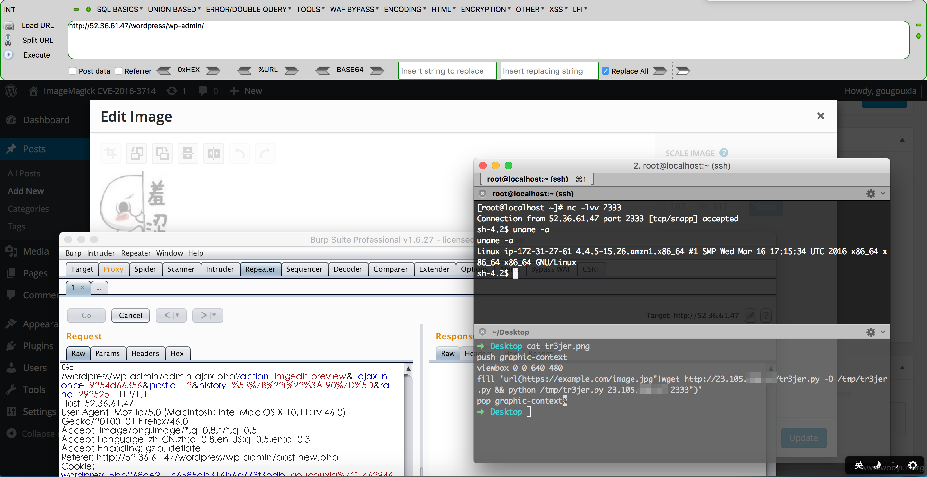Toggle the Referrer checkbox
This screenshot has width=927, height=477.
pyautogui.click(x=118, y=71)
